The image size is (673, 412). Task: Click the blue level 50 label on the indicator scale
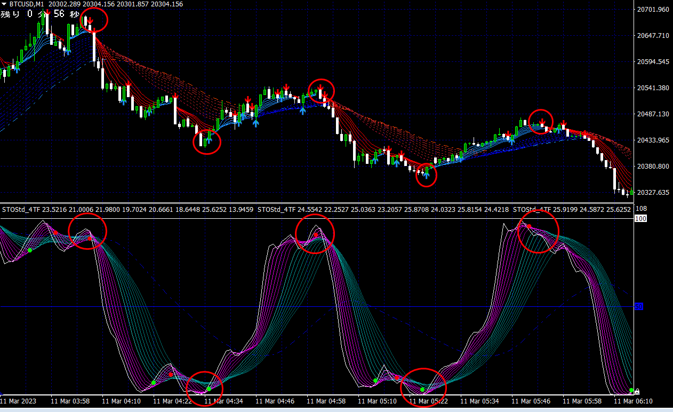click(x=638, y=306)
